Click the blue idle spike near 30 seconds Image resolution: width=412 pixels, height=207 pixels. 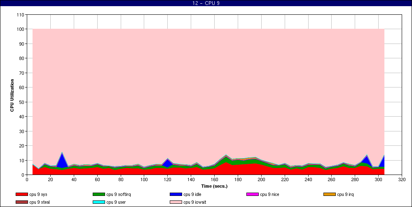[62, 161]
